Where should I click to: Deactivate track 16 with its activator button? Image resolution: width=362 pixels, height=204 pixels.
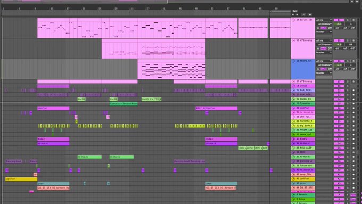click(339, 61)
